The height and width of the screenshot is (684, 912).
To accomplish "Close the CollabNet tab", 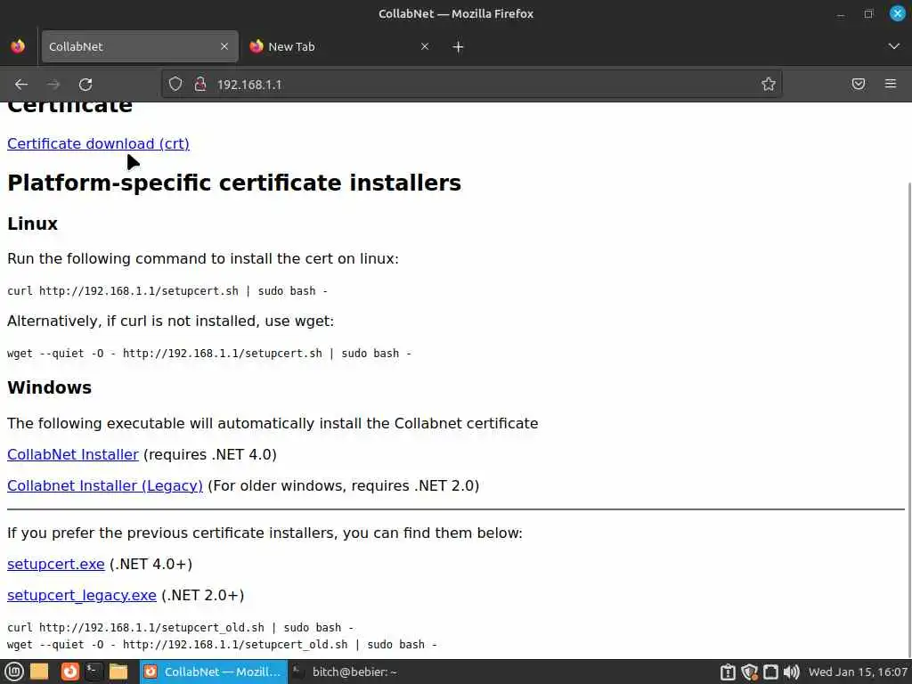I will click(224, 46).
